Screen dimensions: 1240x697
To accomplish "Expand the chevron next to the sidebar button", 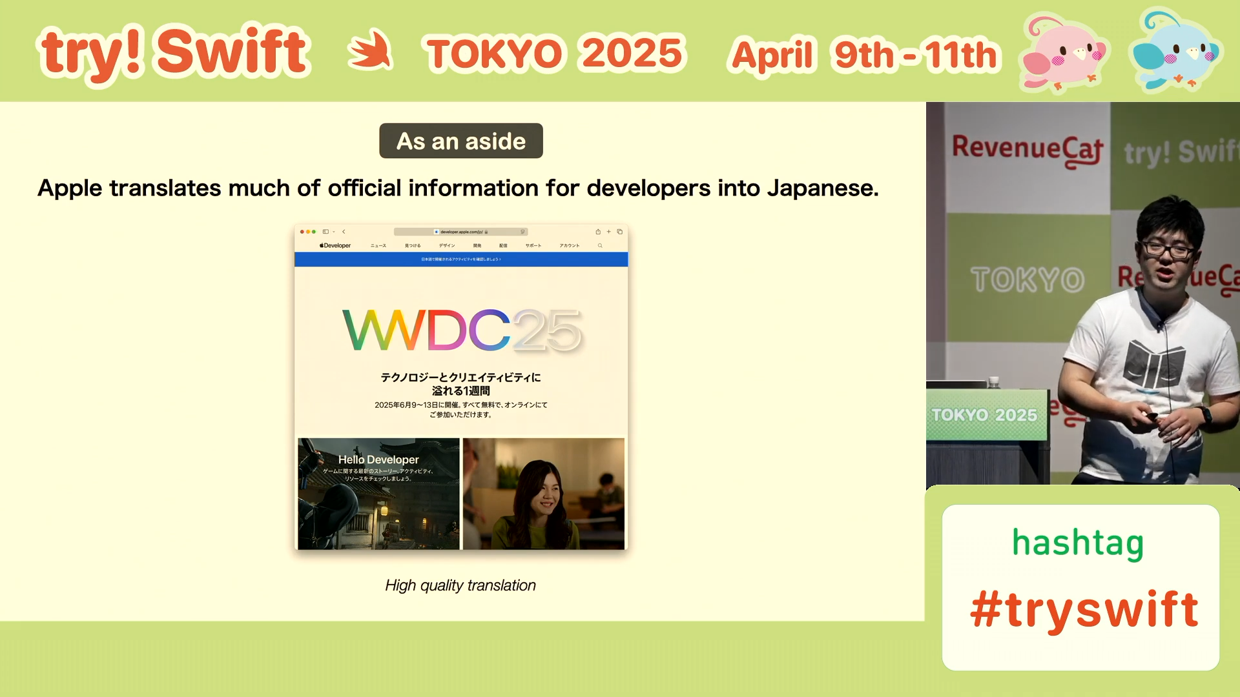I will [x=333, y=232].
